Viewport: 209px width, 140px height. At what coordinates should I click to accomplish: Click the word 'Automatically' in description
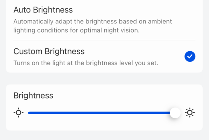click(34, 22)
